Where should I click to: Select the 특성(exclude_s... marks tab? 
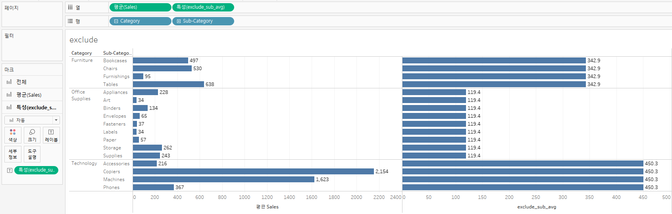pyautogui.click(x=32, y=107)
